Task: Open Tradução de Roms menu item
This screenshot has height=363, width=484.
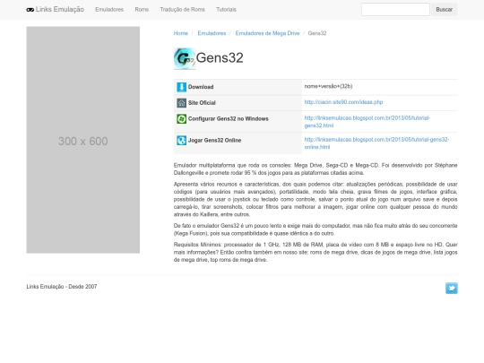Action: click(183, 10)
